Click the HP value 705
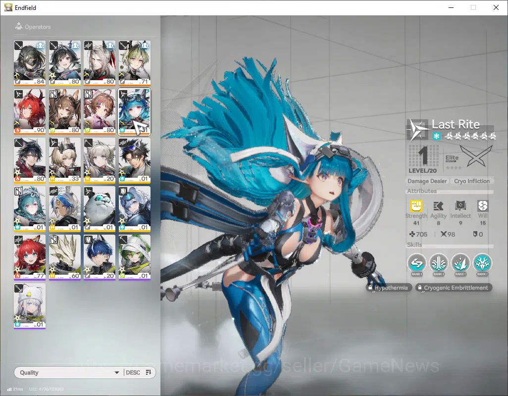 tap(418, 234)
